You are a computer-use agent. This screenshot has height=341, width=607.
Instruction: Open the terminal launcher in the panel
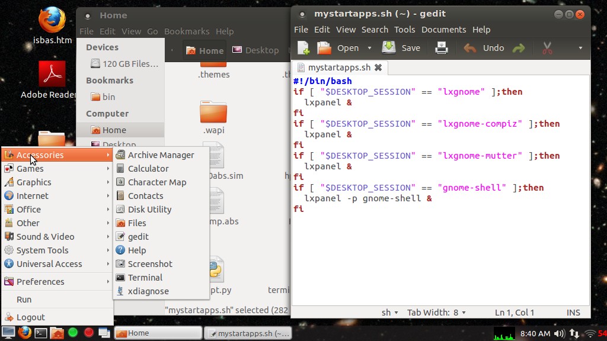pyautogui.click(x=41, y=333)
